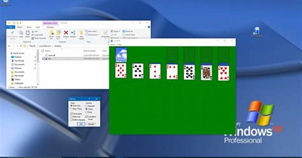Click the Explorer File tab
The height and width of the screenshot is (158, 302).
coord(11,27)
